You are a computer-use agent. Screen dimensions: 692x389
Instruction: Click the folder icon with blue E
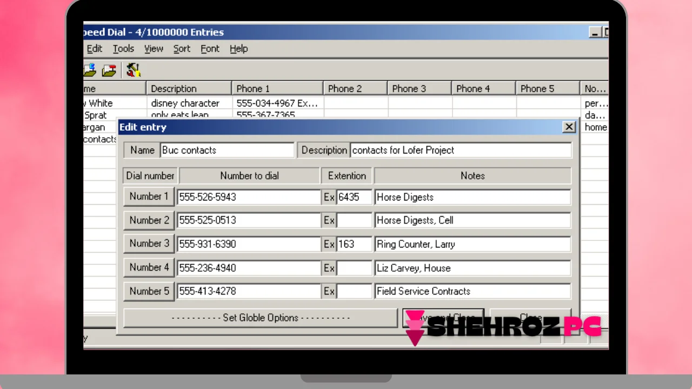(89, 70)
